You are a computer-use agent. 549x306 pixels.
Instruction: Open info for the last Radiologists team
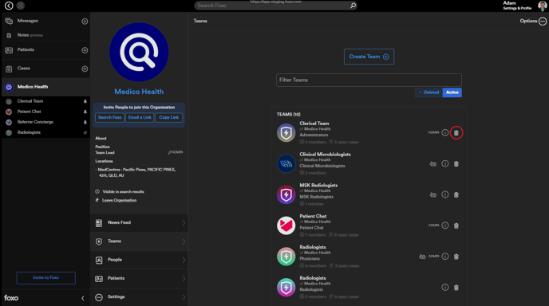445,288
